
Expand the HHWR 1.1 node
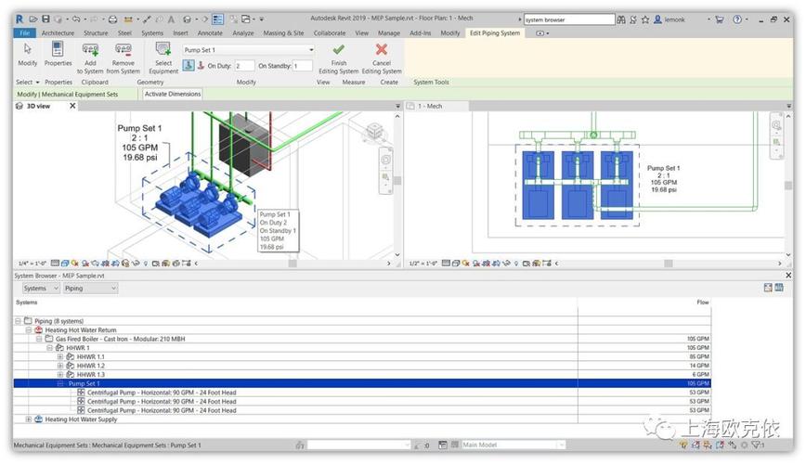pyautogui.click(x=60, y=356)
